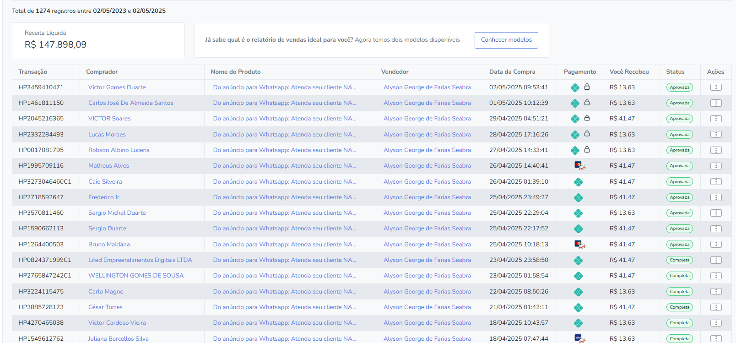Click the Visa card icon for Juliana Barcellos Silva
This screenshot has height=343, width=736.
[579, 338]
